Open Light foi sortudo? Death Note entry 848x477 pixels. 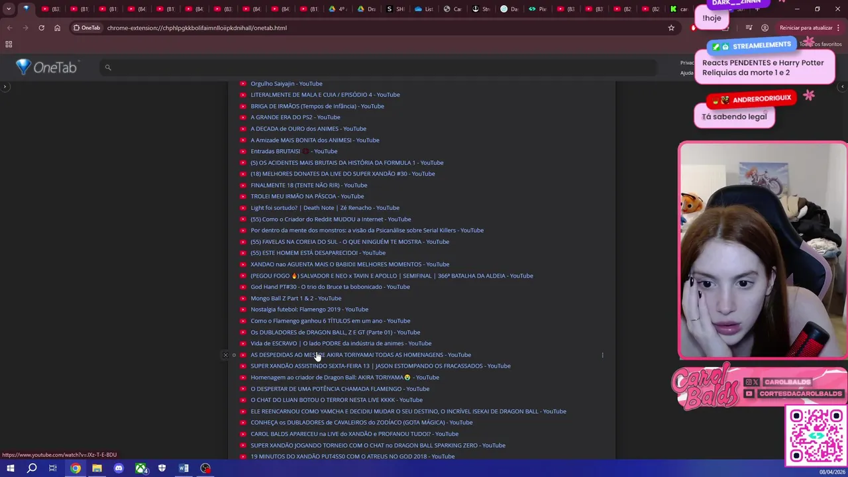click(x=325, y=207)
